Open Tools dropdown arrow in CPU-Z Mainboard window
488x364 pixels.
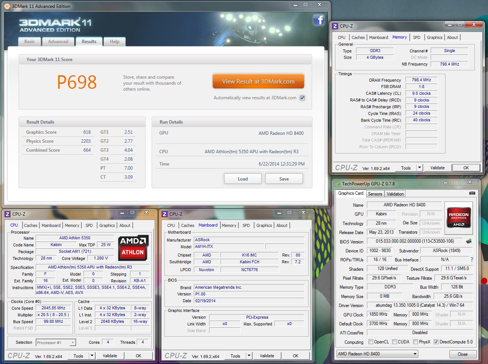pyautogui.click(x=249, y=356)
